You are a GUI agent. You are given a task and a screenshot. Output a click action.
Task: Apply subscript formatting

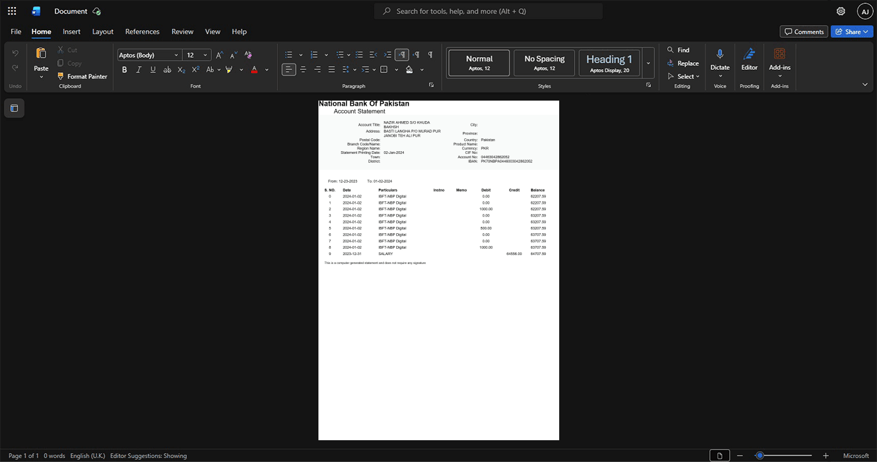tap(182, 69)
